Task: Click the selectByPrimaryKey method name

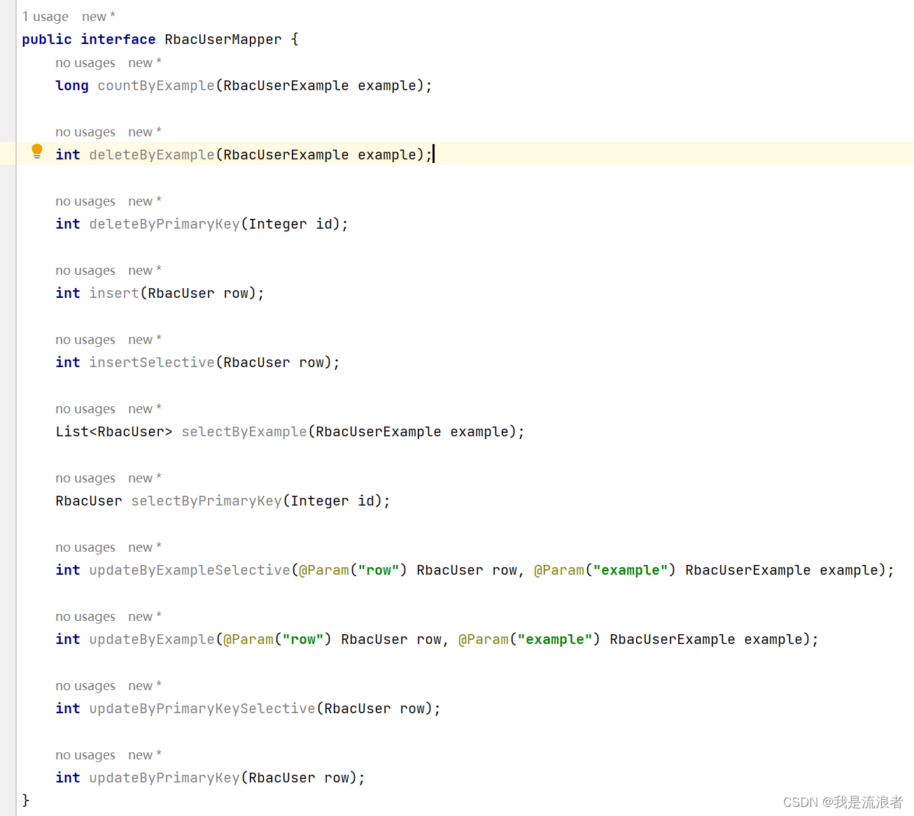Action: pos(206,501)
